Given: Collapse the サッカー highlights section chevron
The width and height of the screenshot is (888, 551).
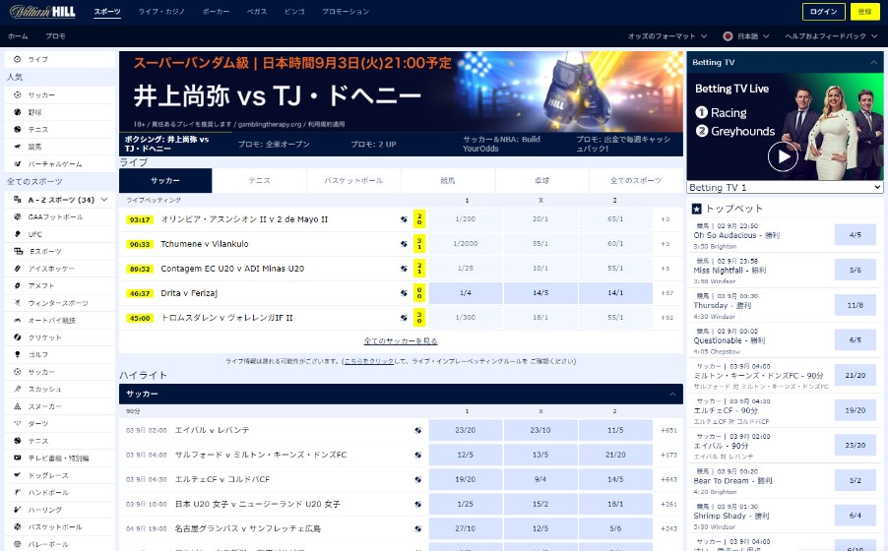Looking at the screenshot, I should (672, 395).
